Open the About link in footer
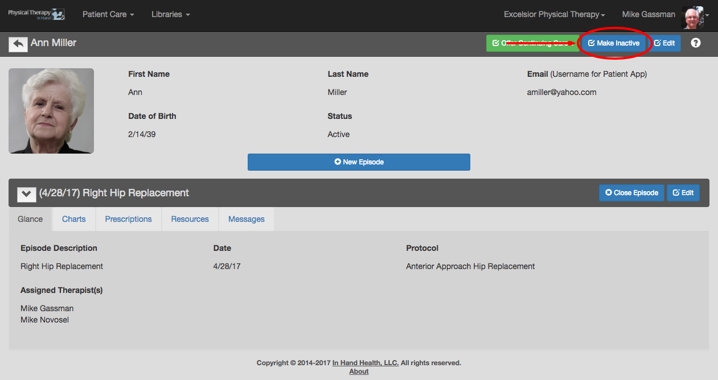Image resolution: width=718 pixels, height=380 pixels. pyautogui.click(x=359, y=371)
